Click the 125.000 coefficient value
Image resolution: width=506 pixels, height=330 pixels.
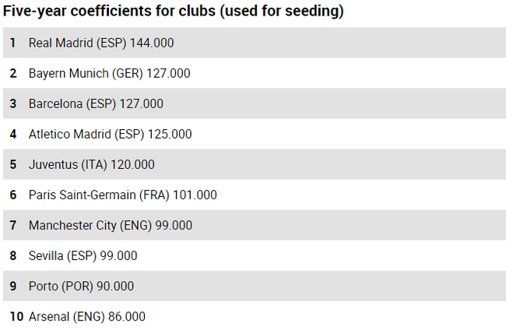click(170, 134)
